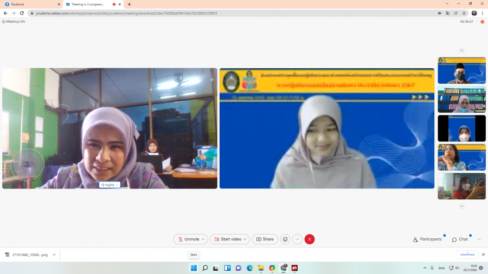Click the Share button
Viewport: 488px width, 274px height.
(265, 239)
